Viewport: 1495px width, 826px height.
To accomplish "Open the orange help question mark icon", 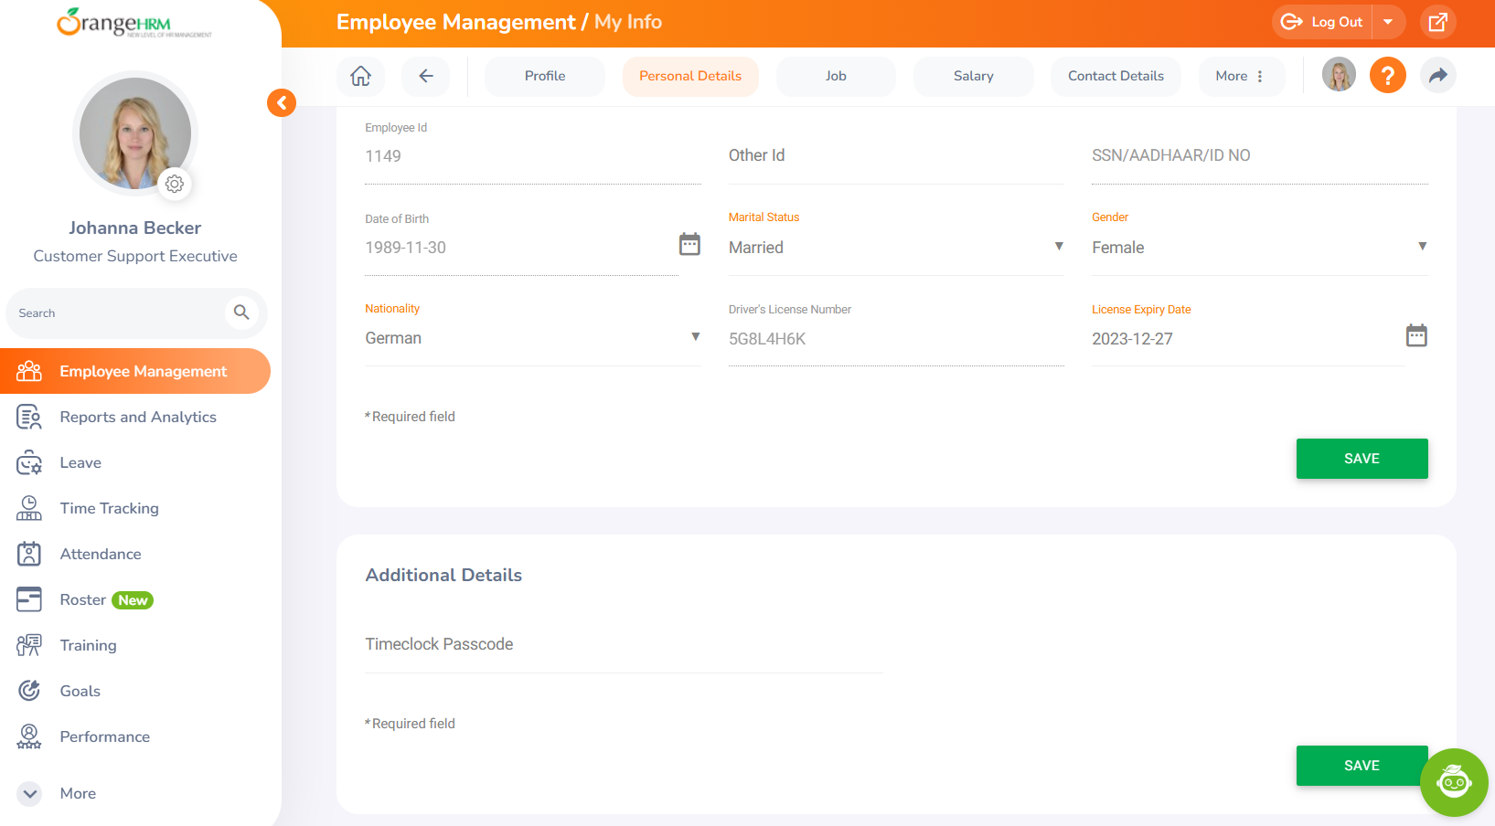I will (x=1387, y=75).
